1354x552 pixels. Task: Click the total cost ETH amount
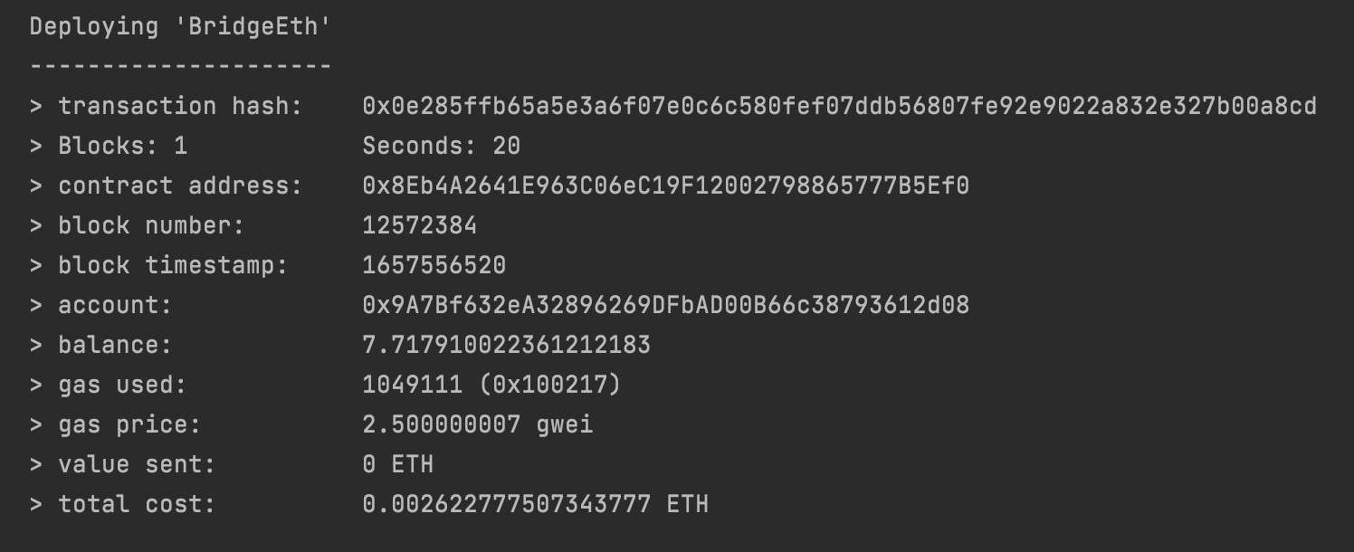pos(536,504)
